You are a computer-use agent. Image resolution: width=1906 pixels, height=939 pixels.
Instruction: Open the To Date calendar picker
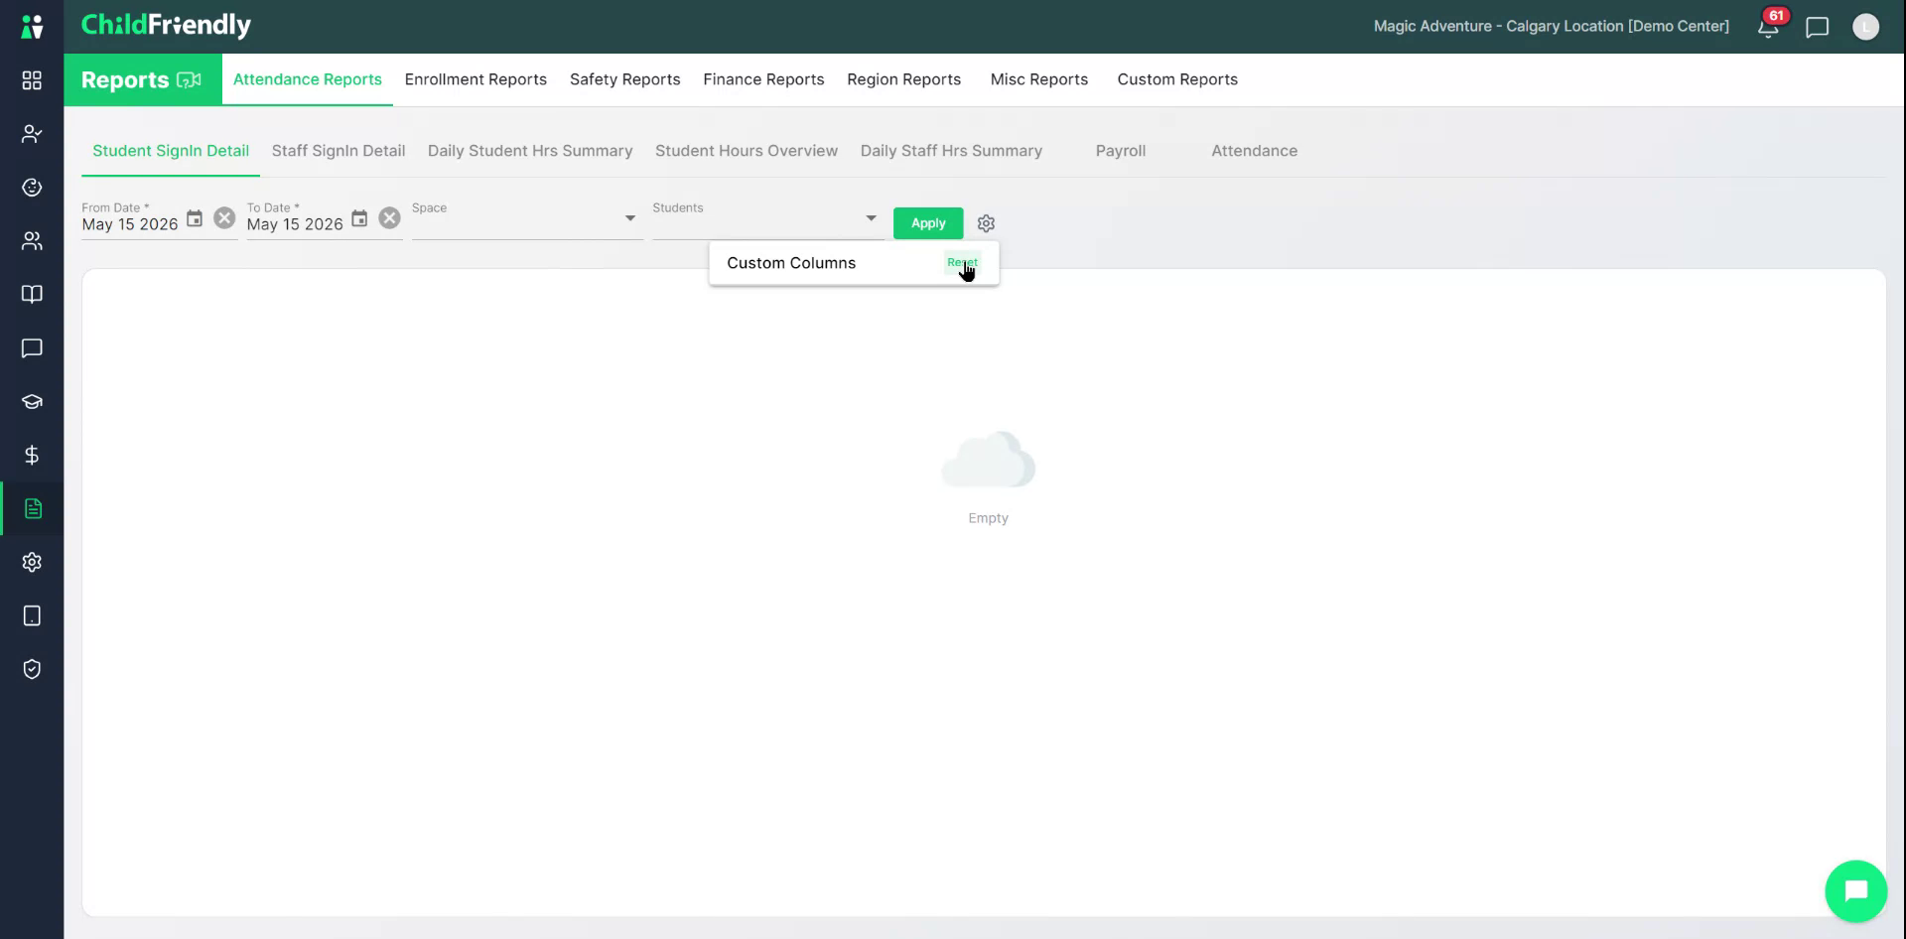pos(359,218)
